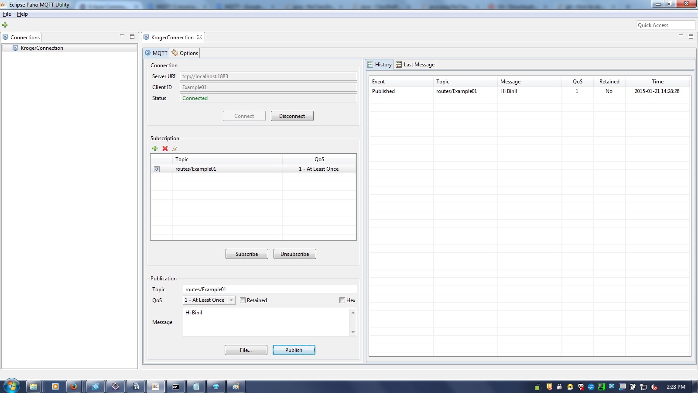698x393 pixels.
Task: Enable the Hex checkbox
Action: (x=342, y=300)
